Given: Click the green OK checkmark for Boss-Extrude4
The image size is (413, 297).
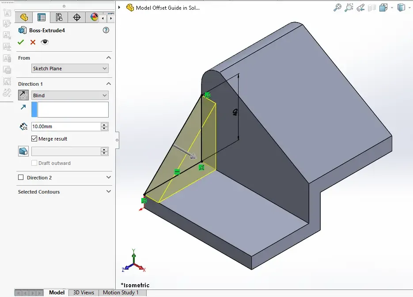Looking at the screenshot, I should (21, 42).
